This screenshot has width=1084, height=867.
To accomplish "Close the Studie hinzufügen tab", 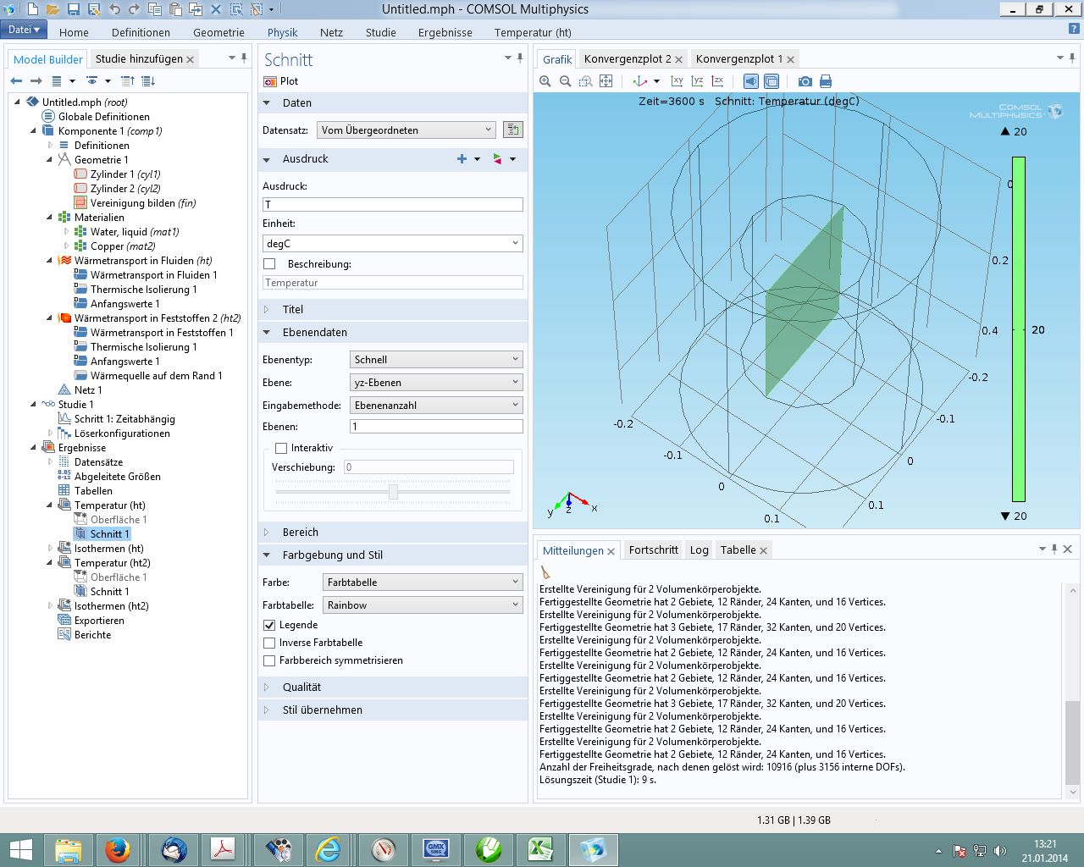I will tap(191, 59).
